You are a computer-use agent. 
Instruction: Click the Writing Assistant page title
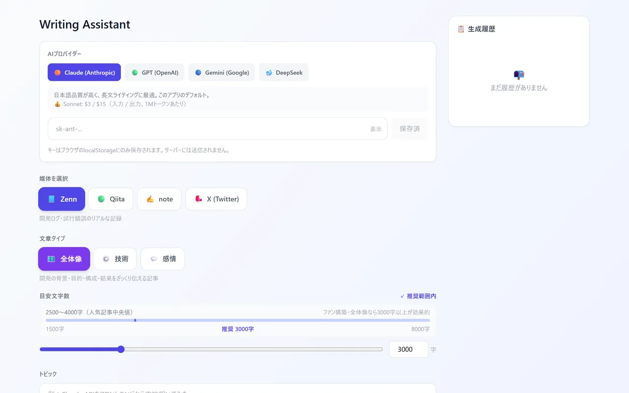85,25
